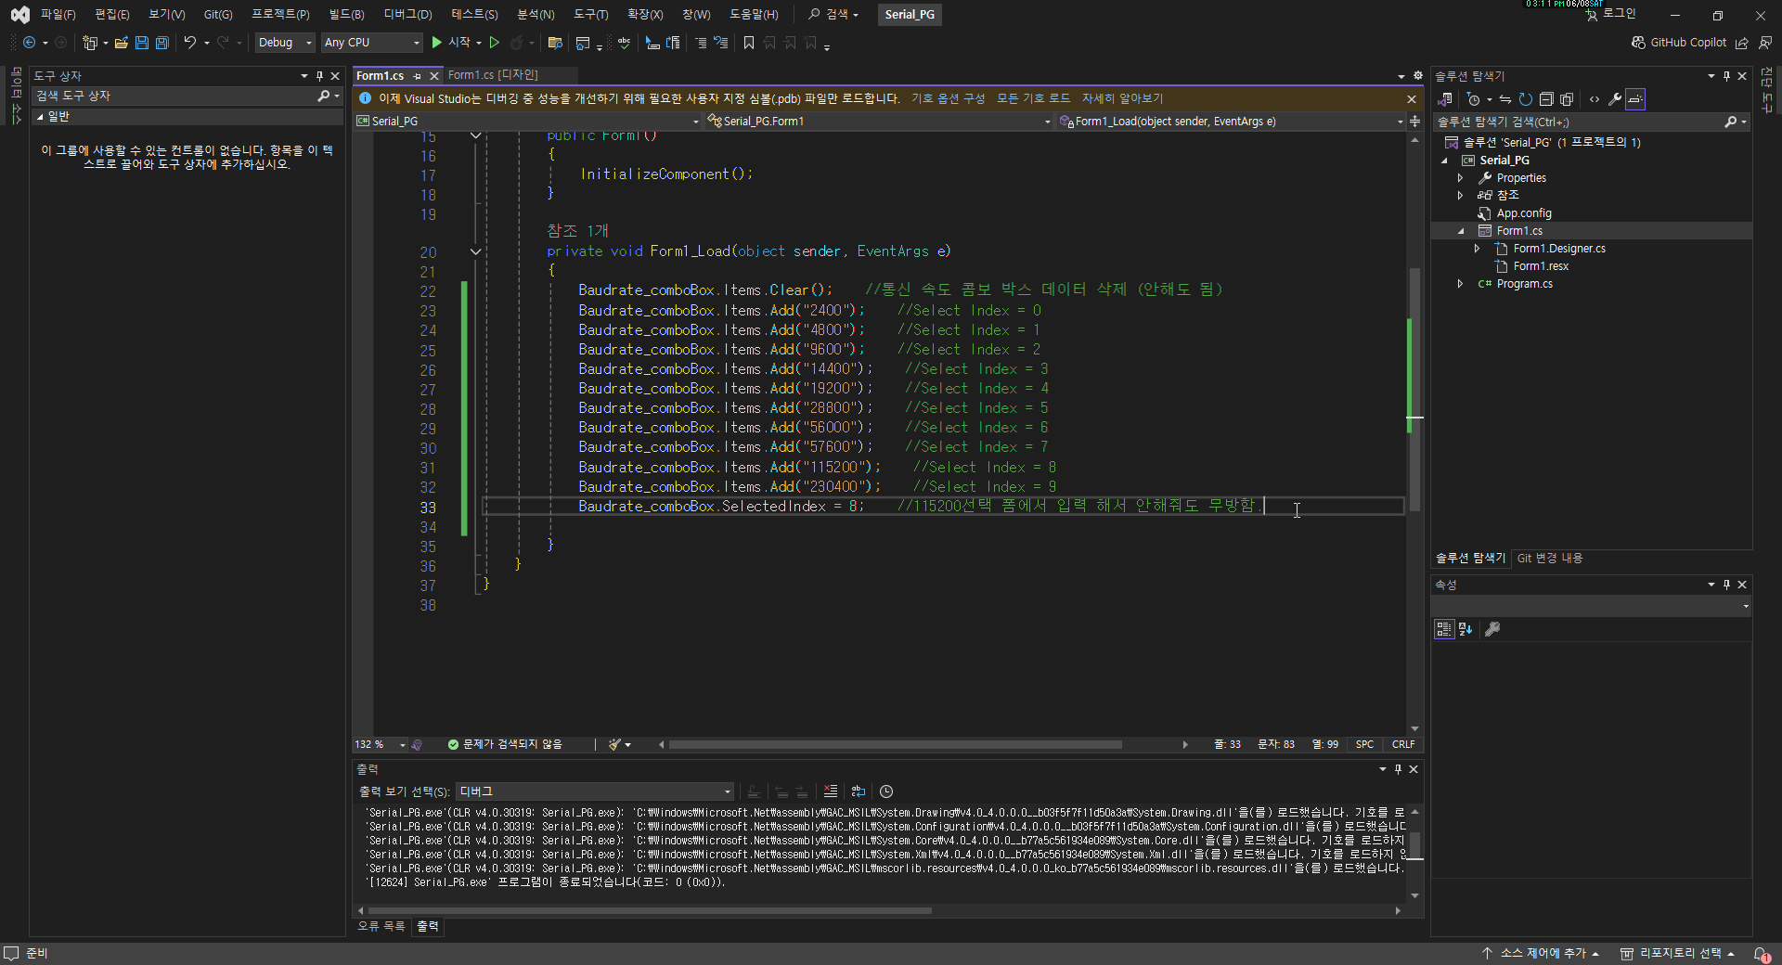The image size is (1782, 965).
Task: Switch to 오류 목록 tab
Action: pos(381,926)
